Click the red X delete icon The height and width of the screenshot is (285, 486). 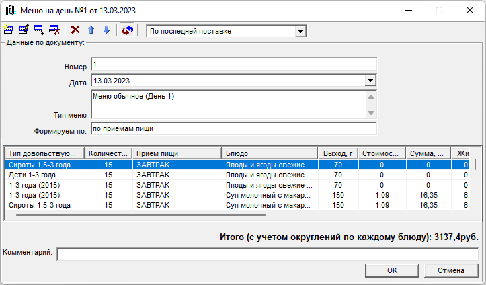pos(75,30)
